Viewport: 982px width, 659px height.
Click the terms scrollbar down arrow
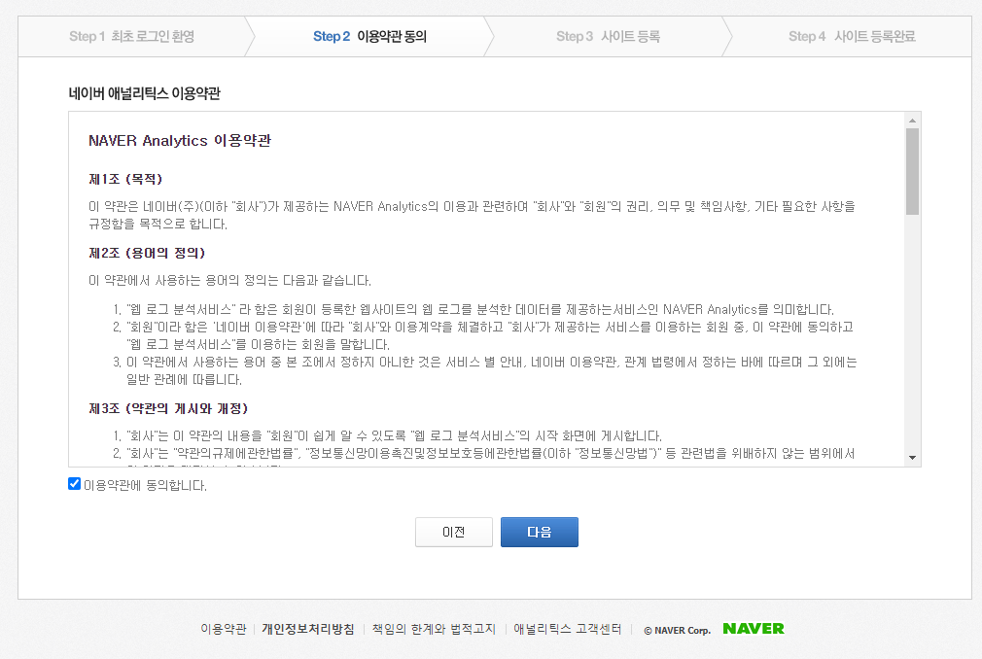pos(913,458)
